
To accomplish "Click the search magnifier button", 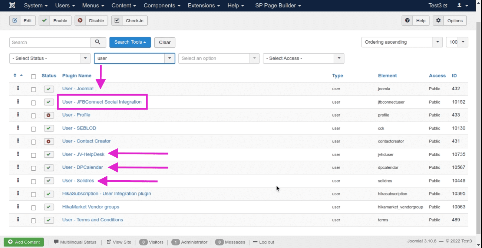I will [x=98, y=42].
